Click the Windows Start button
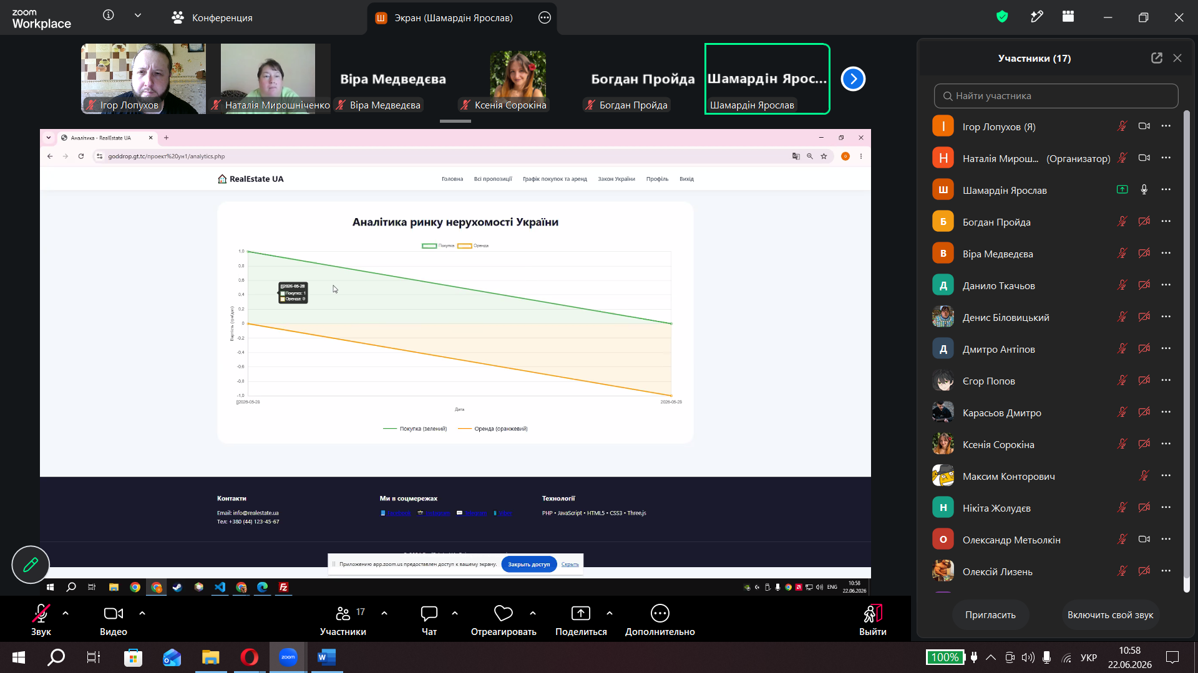Image resolution: width=1198 pixels, height=673 pixels. click(x=19, y=657)
